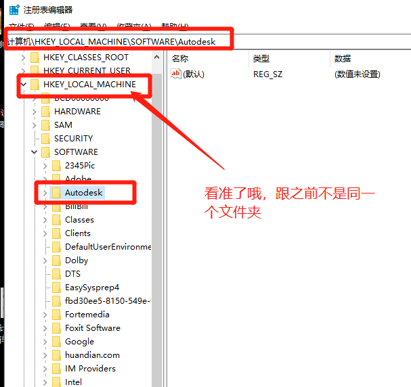Screen dimensions: 411x387
Task: Click the HARDWARE folder icon
Action: 45,112
